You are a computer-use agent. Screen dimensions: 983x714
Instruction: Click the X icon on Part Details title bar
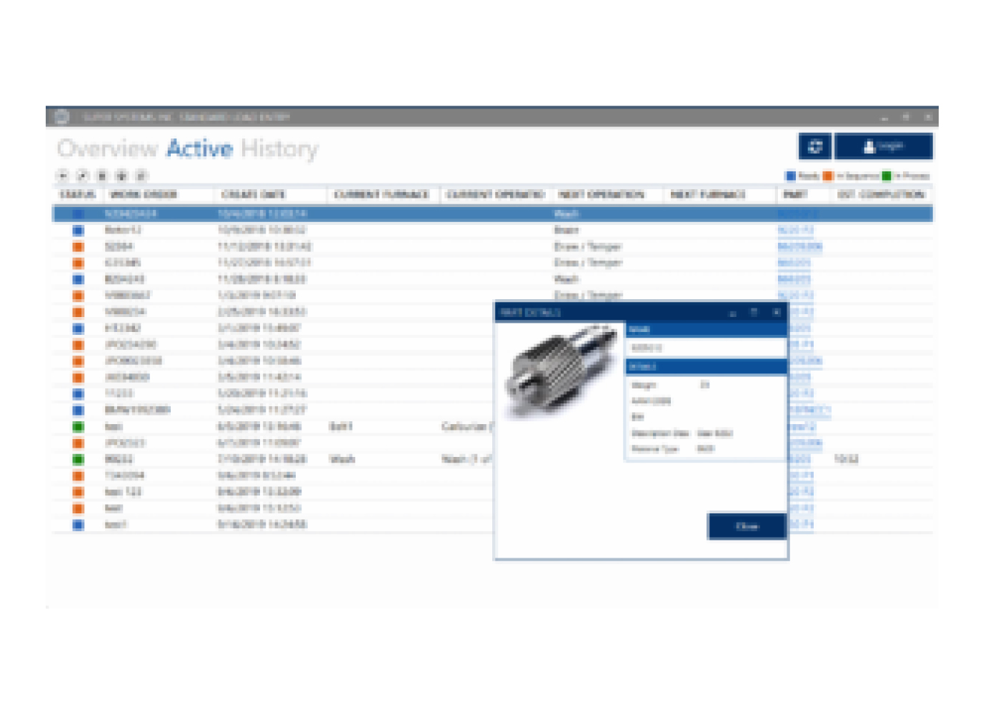coord(776,313)
